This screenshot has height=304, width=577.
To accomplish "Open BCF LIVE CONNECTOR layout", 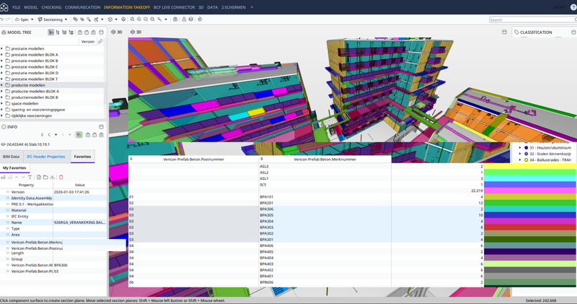I will (174, 7).
